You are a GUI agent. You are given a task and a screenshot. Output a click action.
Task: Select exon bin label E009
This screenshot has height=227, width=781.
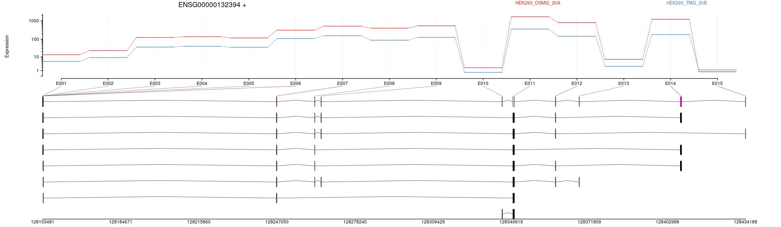pos(436,83)
